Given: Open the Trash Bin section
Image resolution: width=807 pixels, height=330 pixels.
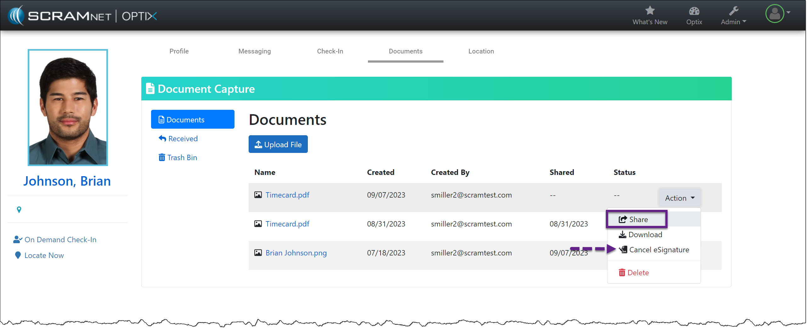Looking at the screenshot, I should (x=182, y=157).
